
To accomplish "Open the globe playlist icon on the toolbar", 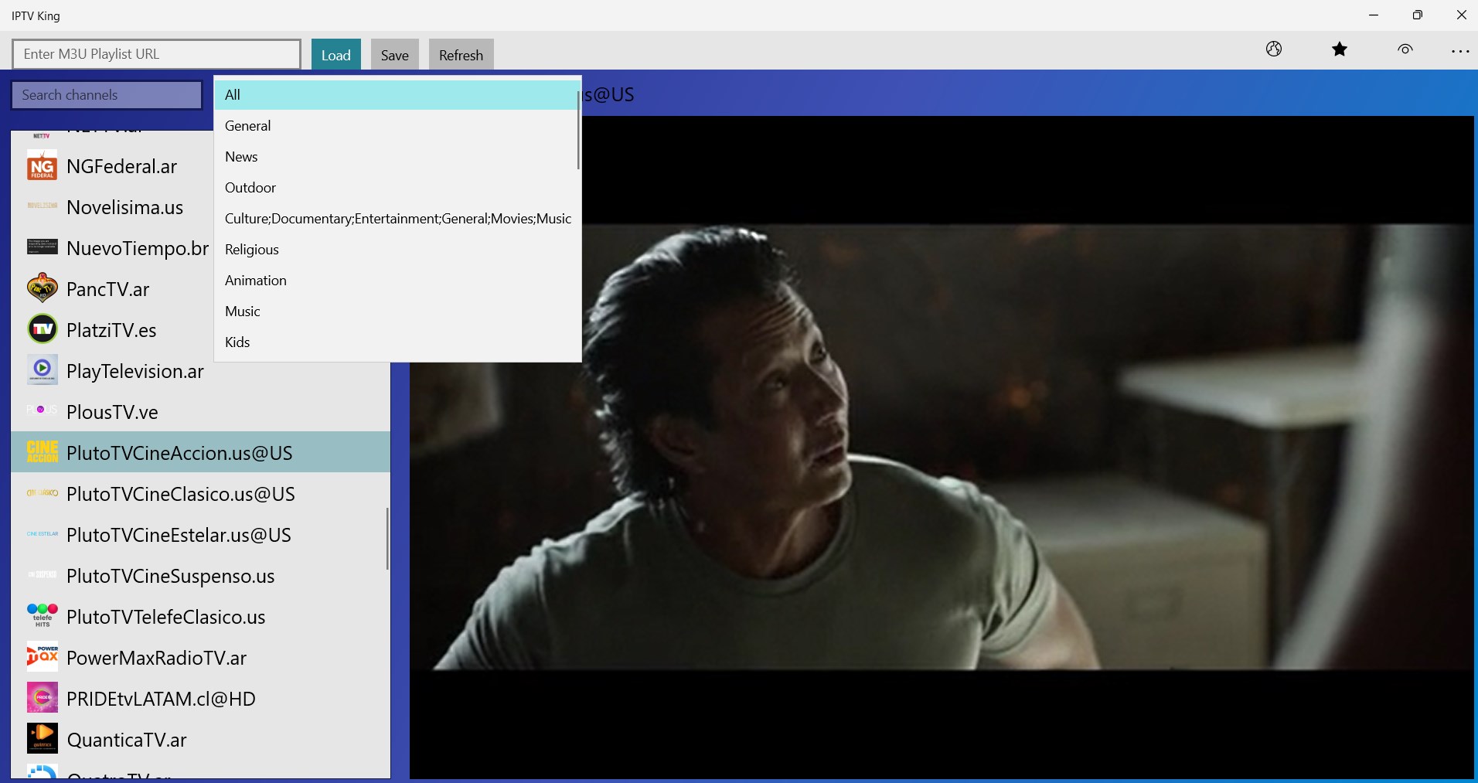I will point(1273,49).
